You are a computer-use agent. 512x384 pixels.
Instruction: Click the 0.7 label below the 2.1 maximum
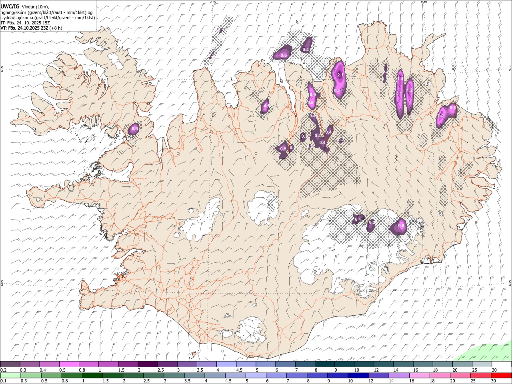pos(337,91)
